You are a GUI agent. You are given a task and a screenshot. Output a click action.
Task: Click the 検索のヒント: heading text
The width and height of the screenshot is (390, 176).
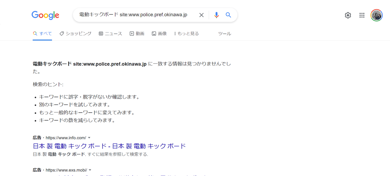pos(48,84)
